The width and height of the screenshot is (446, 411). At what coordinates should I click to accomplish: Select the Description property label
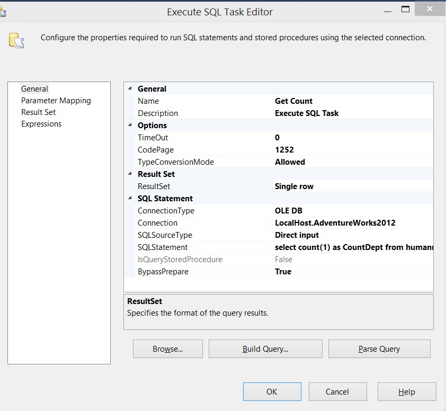point(158,113)
